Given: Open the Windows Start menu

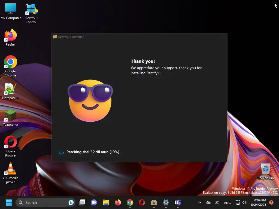Looking at the screenshot, I should pyautogui.click(x=9, y=202).
